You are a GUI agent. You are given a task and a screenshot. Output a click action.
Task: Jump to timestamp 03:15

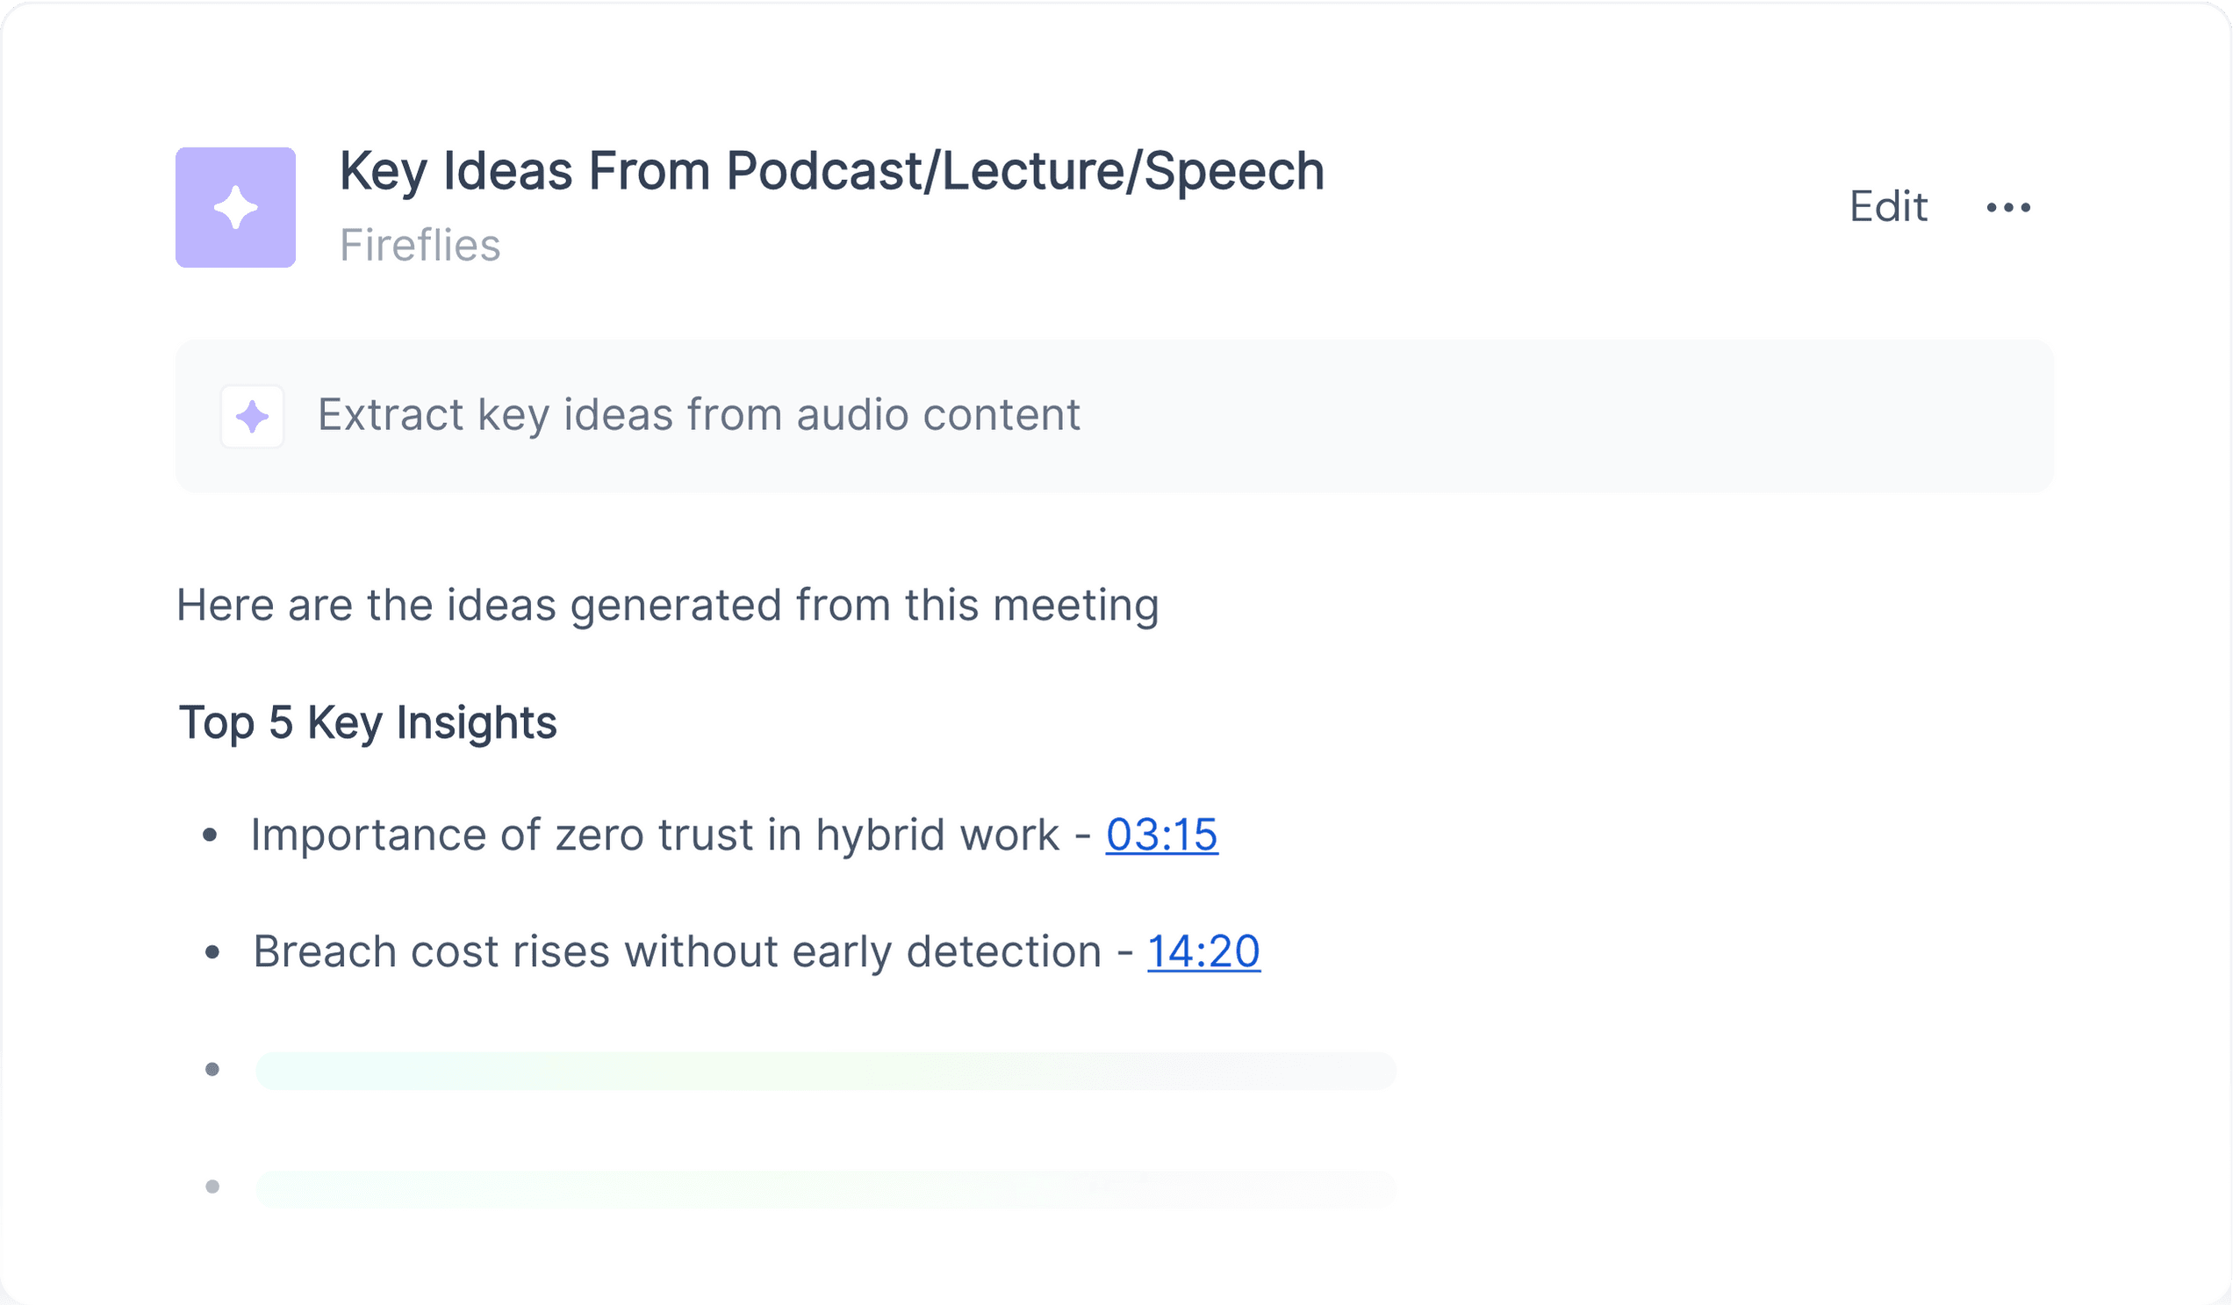pyautogui.click(x=1161, y=835)
